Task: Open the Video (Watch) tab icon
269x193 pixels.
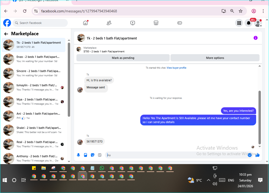Action: coord(132,23)
